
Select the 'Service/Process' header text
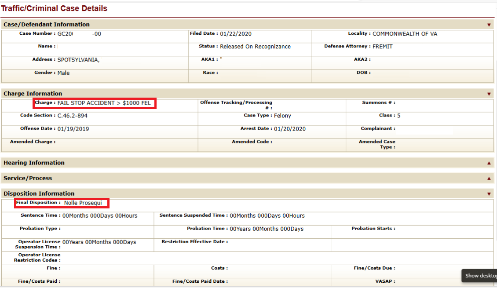click(x=28, y=178)
